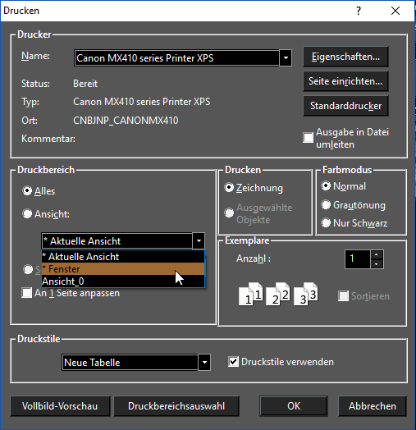This screenshot has height=430, width=416.
Task: Click Abbrechen to cancel
Action: point(373,406)
